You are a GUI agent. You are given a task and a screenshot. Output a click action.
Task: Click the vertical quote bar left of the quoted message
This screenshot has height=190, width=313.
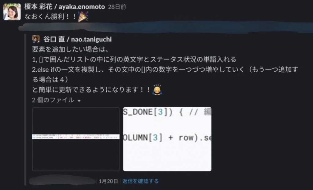point(25,109)
